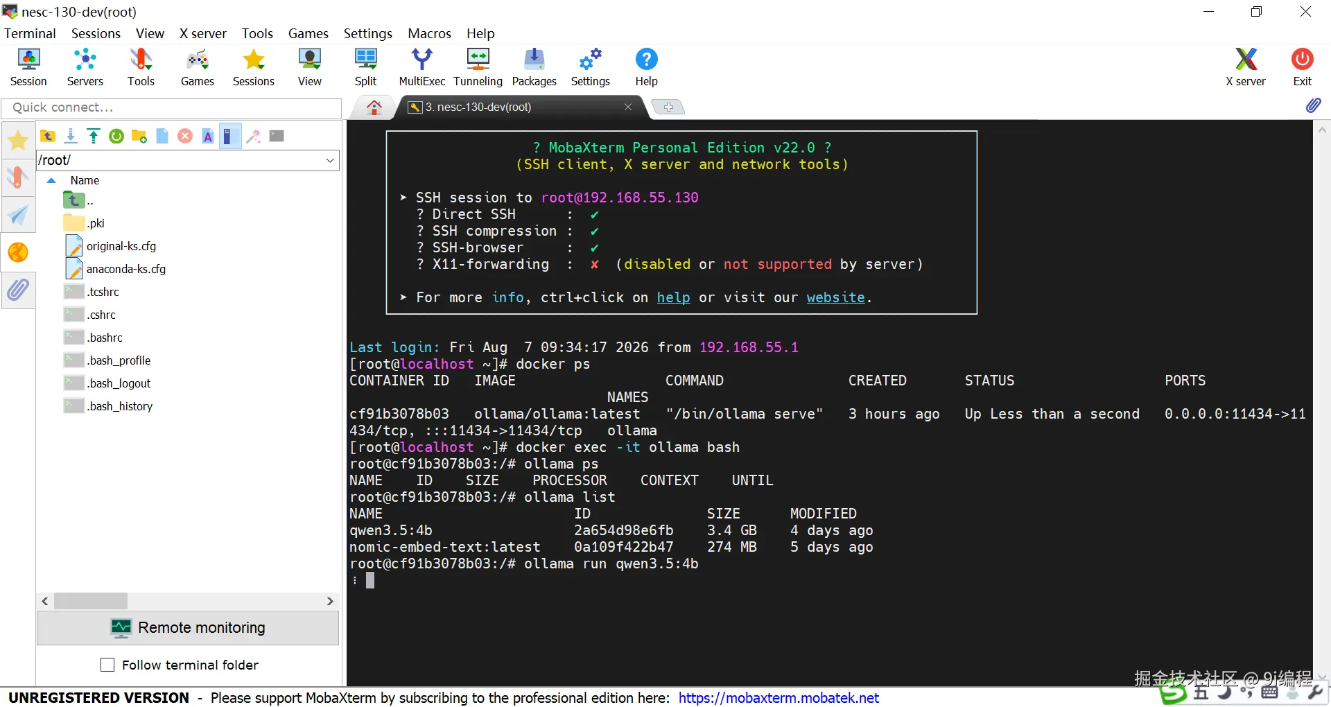Create a new file in SFTP browser
Image resolution: width=1331 pixels, height=707 pixels.
[x=162, y=136]
